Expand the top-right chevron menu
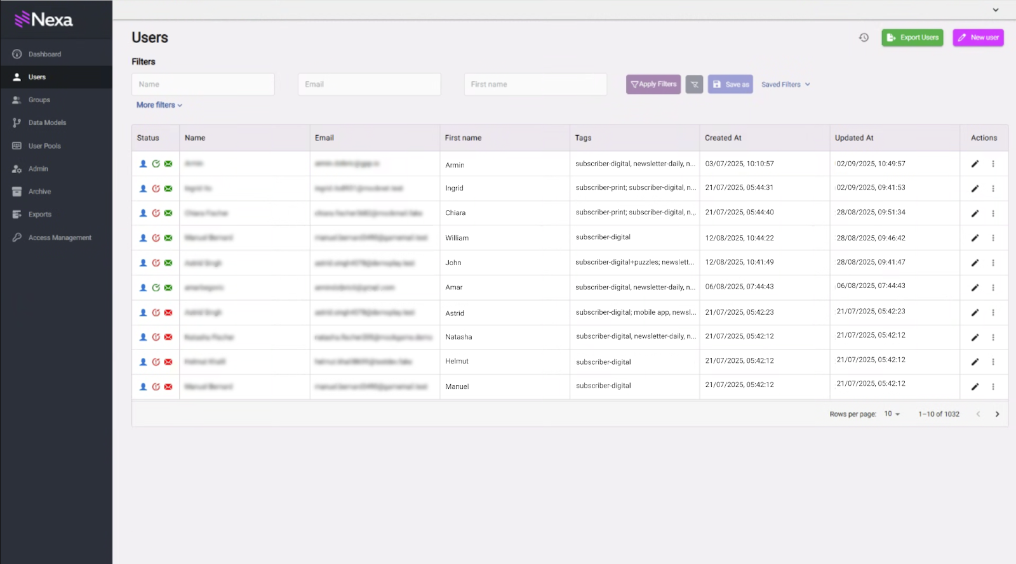1016x564 pixels. pos(995,10)
